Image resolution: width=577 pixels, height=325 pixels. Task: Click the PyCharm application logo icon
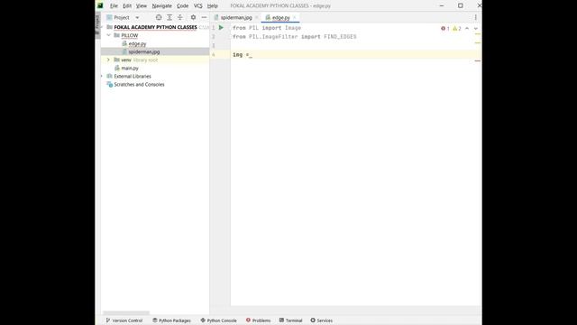pyautogui.click(x=100, y=5)
